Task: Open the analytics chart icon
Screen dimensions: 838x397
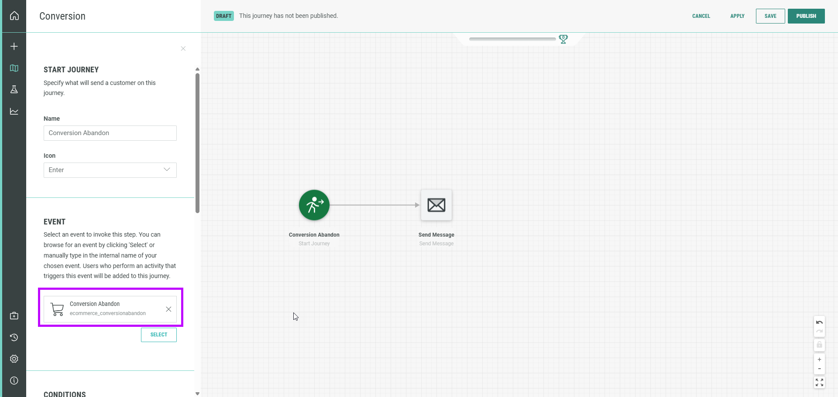Action: coord(14,112)
